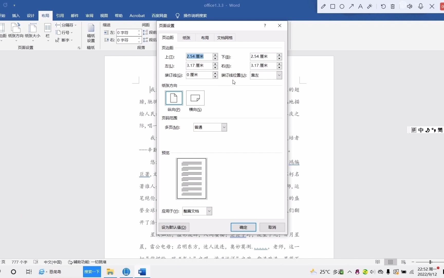Switch to print layout view in status bar
This screenshot has width=444, height=278.
(x=391, y=262)
